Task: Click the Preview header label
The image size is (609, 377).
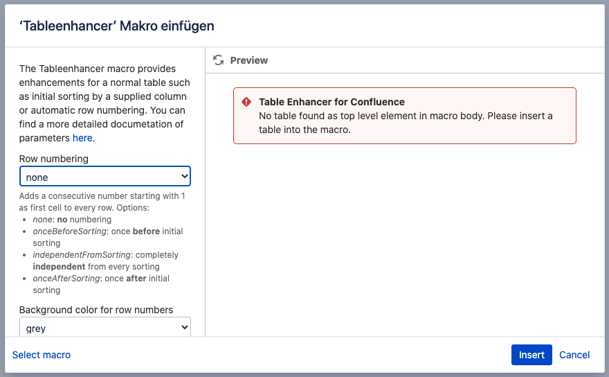Action: [x=248, y=60]
